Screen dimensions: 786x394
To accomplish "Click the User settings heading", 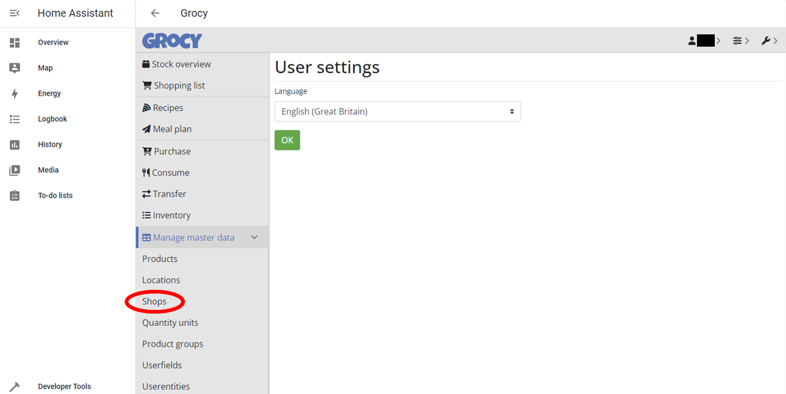I will (x=327, y=67).
